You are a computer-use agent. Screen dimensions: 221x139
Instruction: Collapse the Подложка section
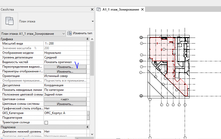point(88,127)
